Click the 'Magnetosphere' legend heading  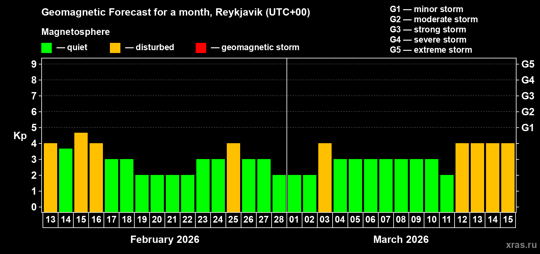[76, 32]
